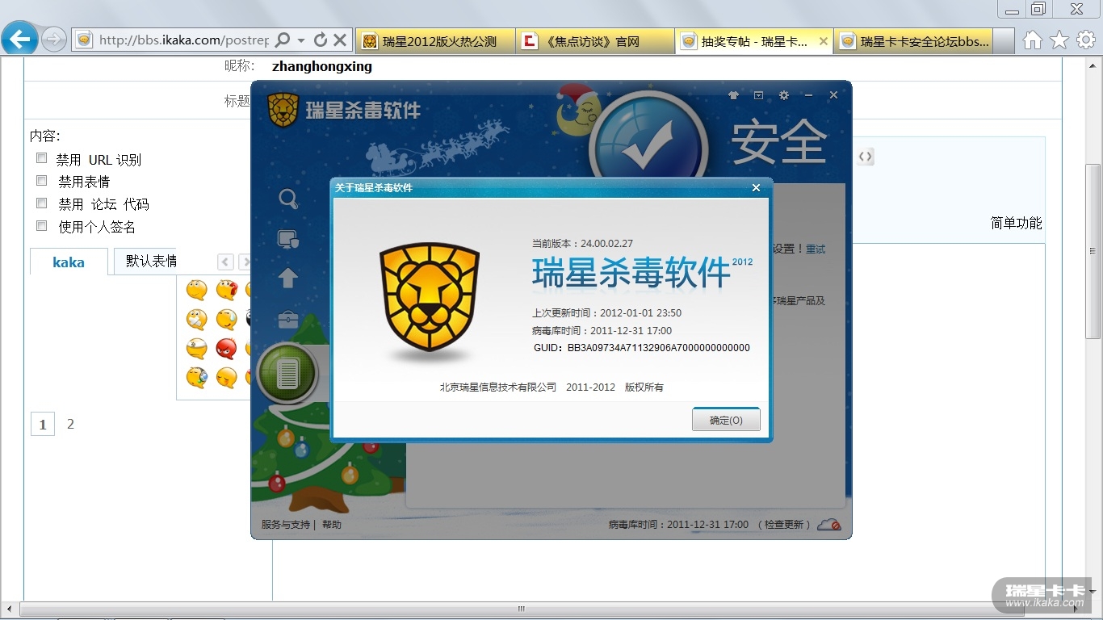Screen dimensions: 1103x620
Task: Select the green log document icon in Rising sidebar
Action: coord(287,373)
